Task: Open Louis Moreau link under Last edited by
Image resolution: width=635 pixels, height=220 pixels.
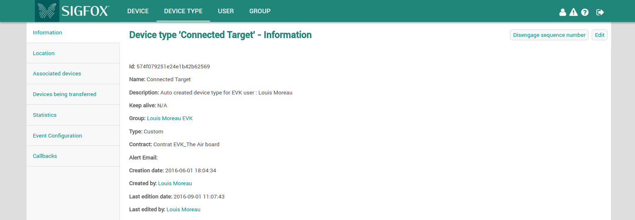Action: pyautogui.click(x=183, y=210)
